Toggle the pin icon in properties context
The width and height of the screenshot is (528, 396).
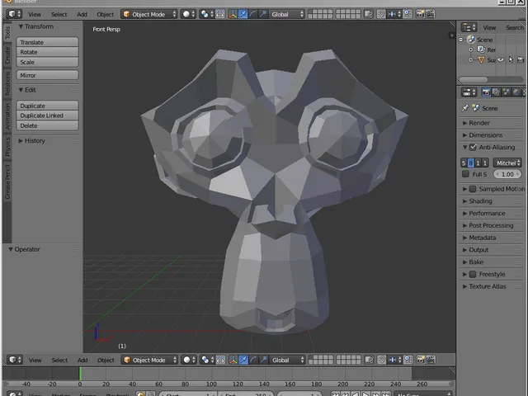point(465,108)
